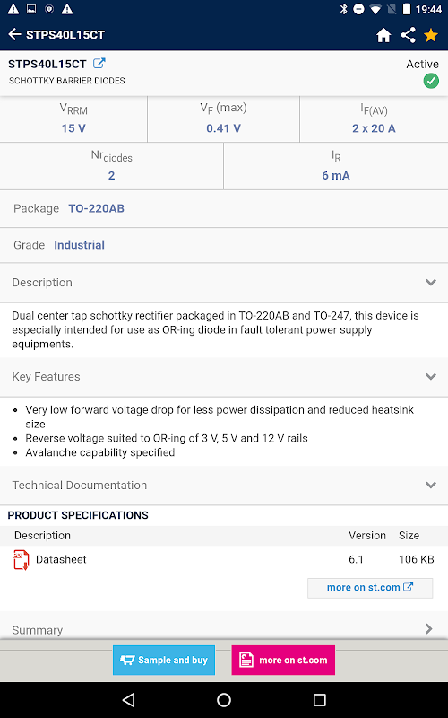The width and height of the screenshot is (448, 718).
Task: Select the Industrial grade value
Action: pos(79,245)
